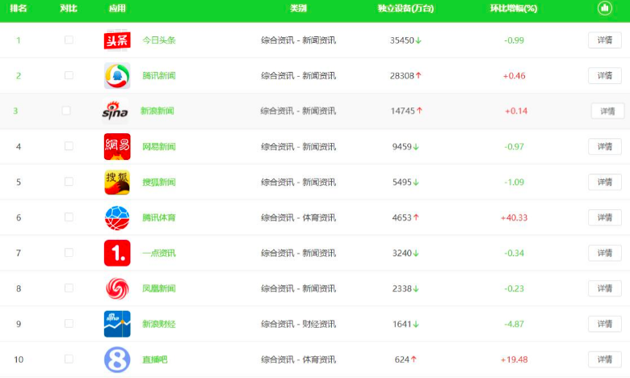The height and width of the screenshot is (378, 630).
Task: Select the growth value -1.09
Action: (x=514, y=182)
